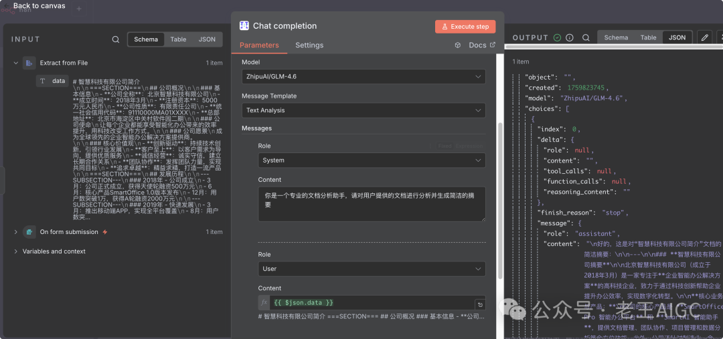Select the data field in INPUT schema
This screenshot has height=339, width=723.
[x=53, y=81]
